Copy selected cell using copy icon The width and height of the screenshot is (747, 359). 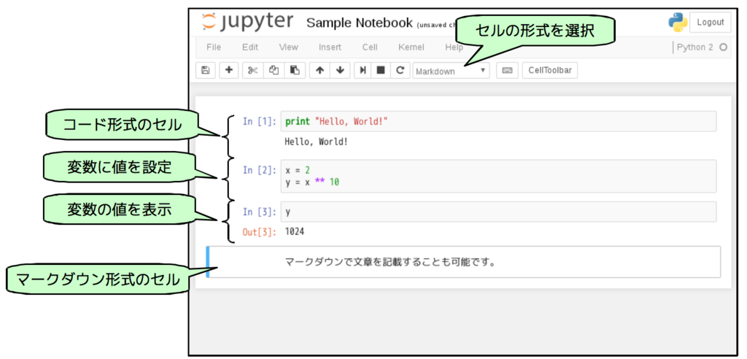point(274,71)
